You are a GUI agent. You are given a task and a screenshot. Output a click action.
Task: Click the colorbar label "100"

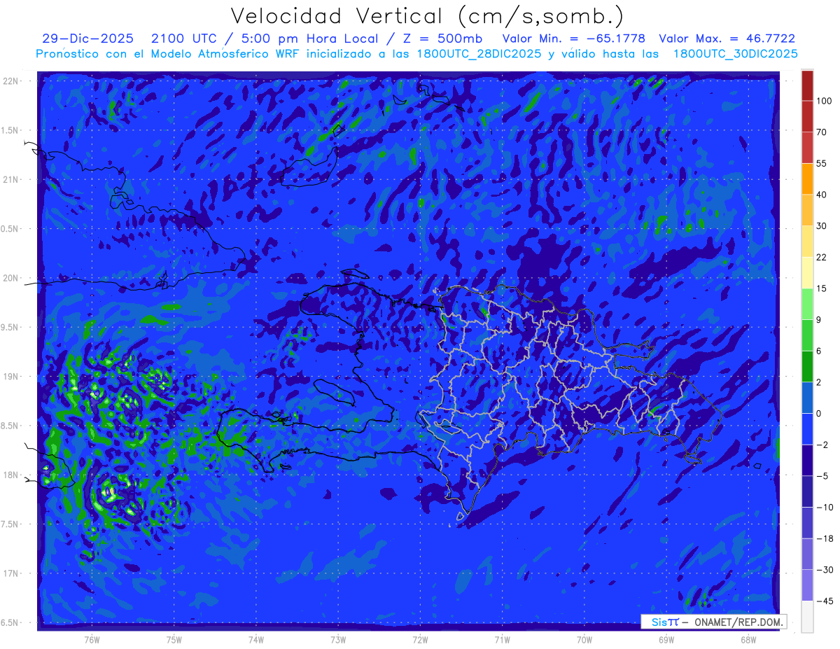tap(824, 102)
